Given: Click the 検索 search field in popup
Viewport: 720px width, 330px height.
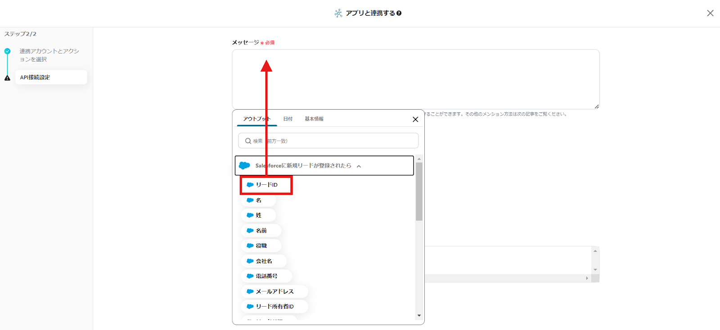Looking at the screenshot, I should [328, 141].
